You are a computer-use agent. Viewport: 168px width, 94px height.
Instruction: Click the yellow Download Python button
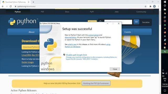pos(30,47)
